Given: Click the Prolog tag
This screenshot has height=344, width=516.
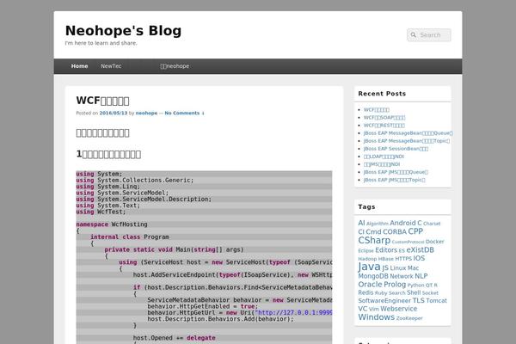Looking at the screenshot, I should (395, 285).
